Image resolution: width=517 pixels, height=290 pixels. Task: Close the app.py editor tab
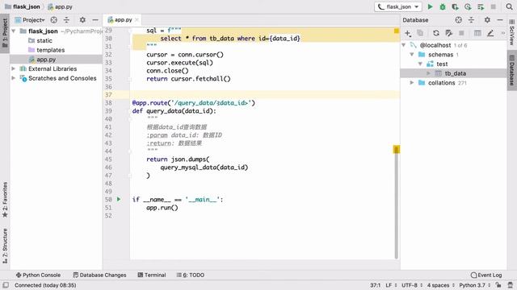pyautogui.click(x=137, y=20)
